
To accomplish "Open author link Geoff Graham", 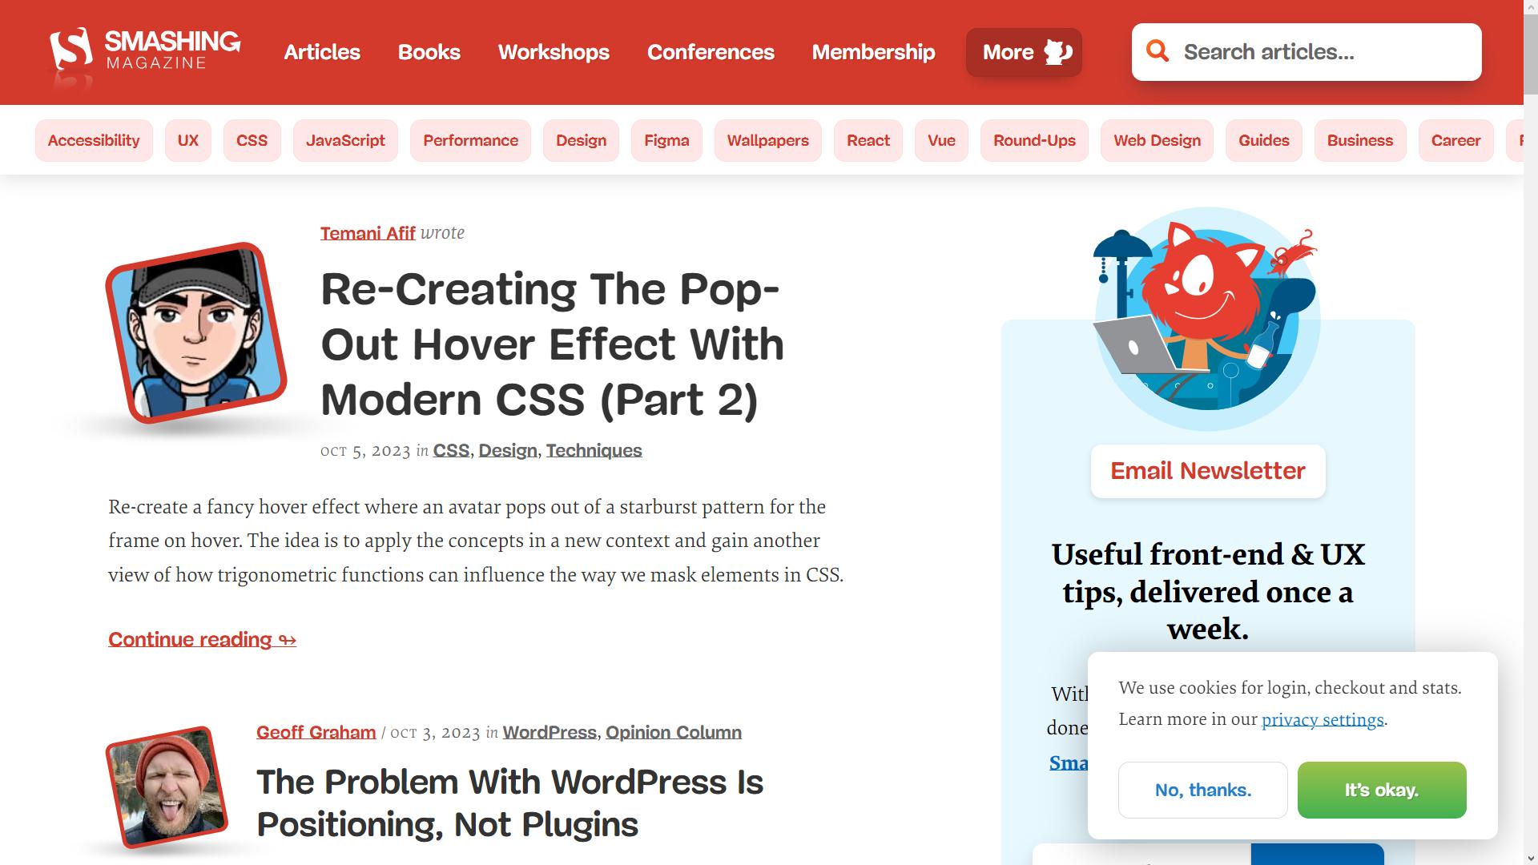I will pyautogui.click(x=316, y=732).
